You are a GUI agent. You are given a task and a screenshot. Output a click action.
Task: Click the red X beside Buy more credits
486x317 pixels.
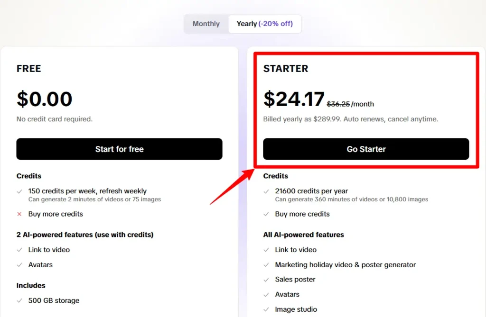tap(19, 214)
